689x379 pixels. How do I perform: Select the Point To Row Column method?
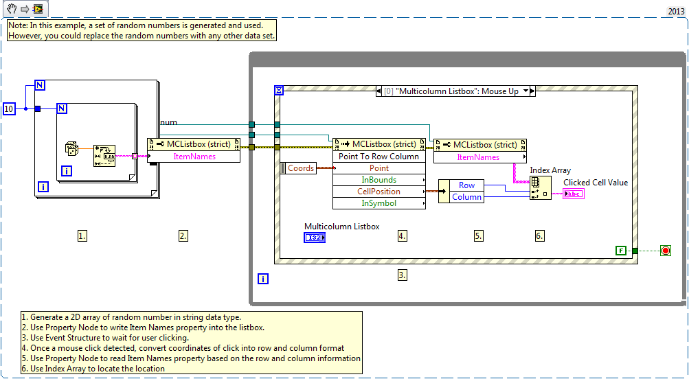(379, 157)
